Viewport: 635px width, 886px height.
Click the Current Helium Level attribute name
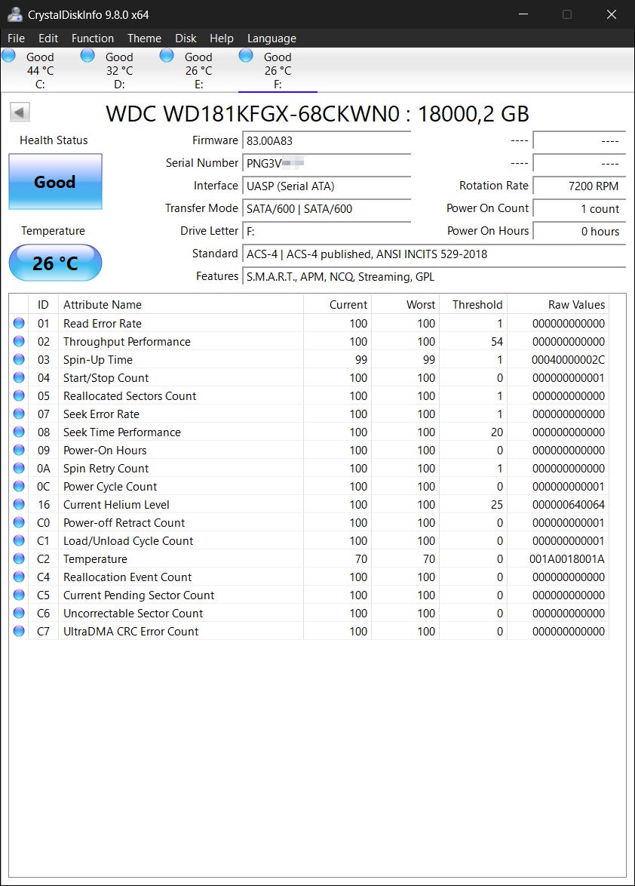[116, 504]
